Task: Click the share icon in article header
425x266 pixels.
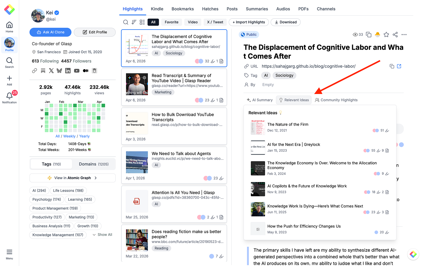Action: (395, 35)
